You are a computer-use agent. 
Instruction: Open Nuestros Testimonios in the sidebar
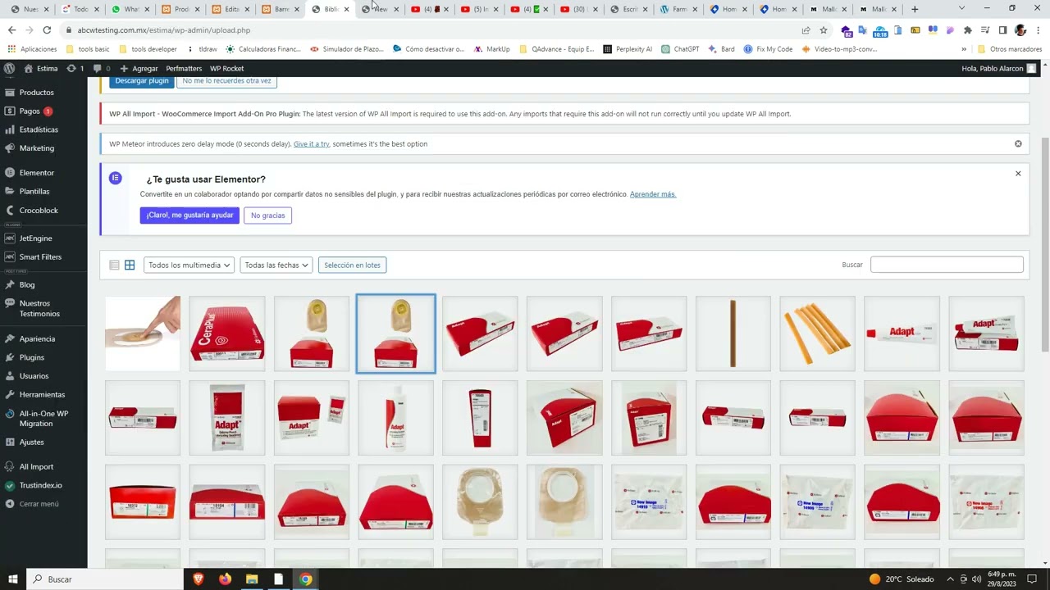[x=39, y=308]
